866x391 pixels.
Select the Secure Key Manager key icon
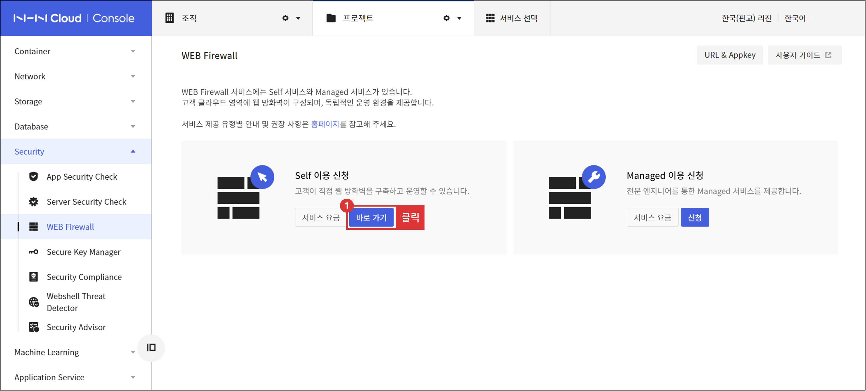(x=34, y=252)
